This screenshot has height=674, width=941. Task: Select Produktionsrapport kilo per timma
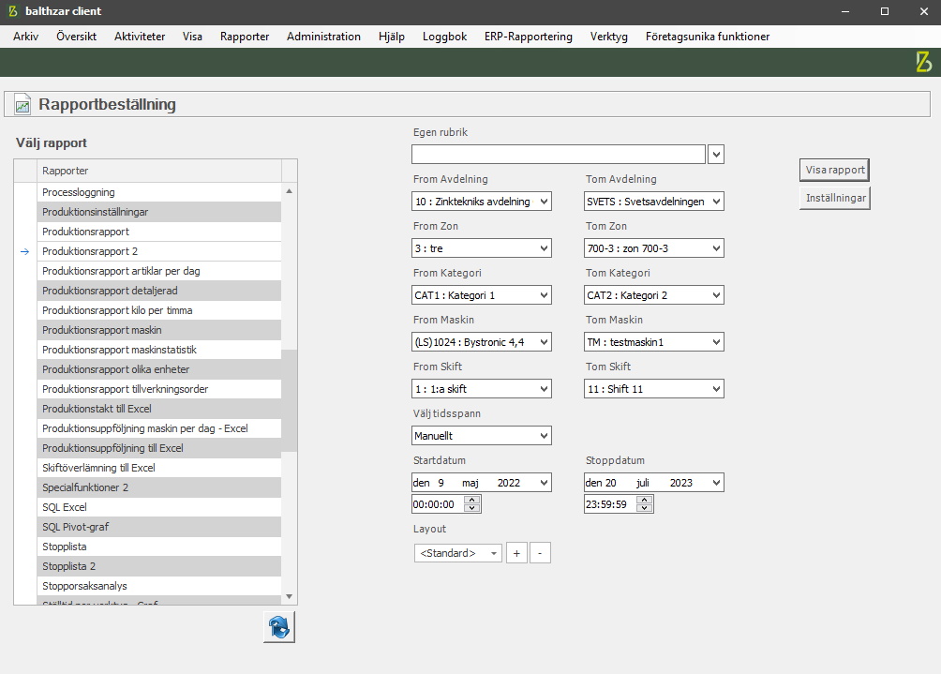159,310
